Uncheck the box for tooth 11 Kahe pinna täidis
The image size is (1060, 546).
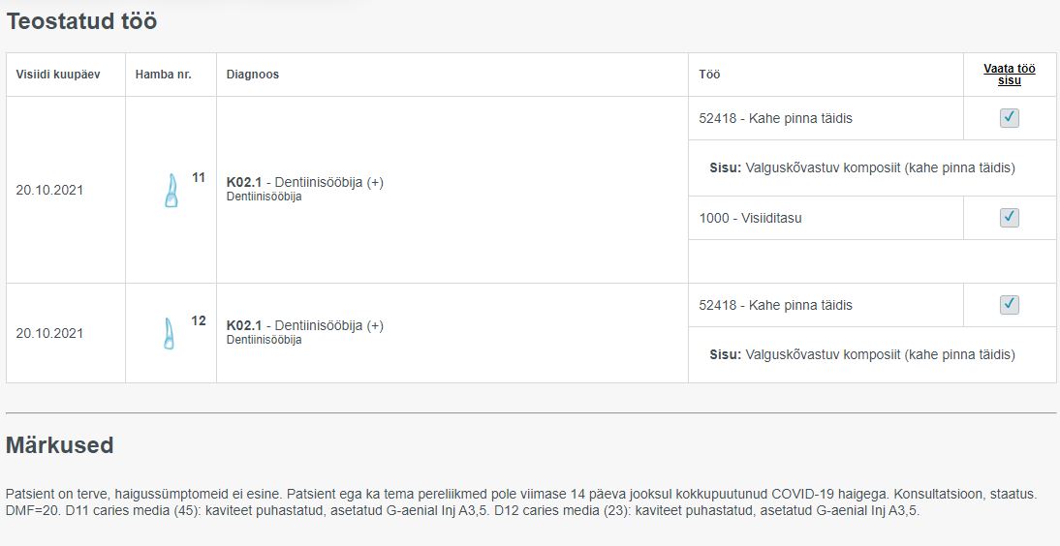[x=1010, y=118]
